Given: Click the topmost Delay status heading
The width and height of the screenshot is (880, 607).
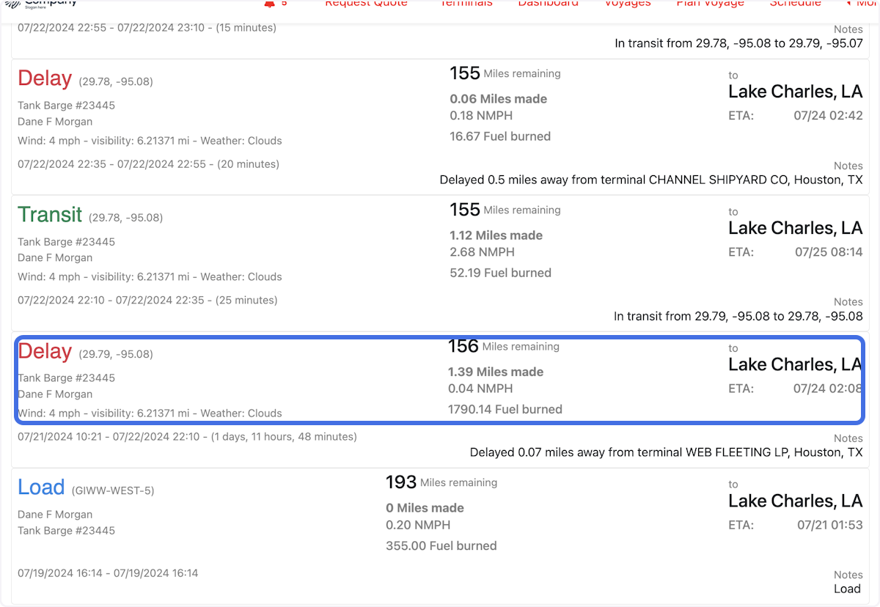Looking at the screenshot, I should coord(45,78).
